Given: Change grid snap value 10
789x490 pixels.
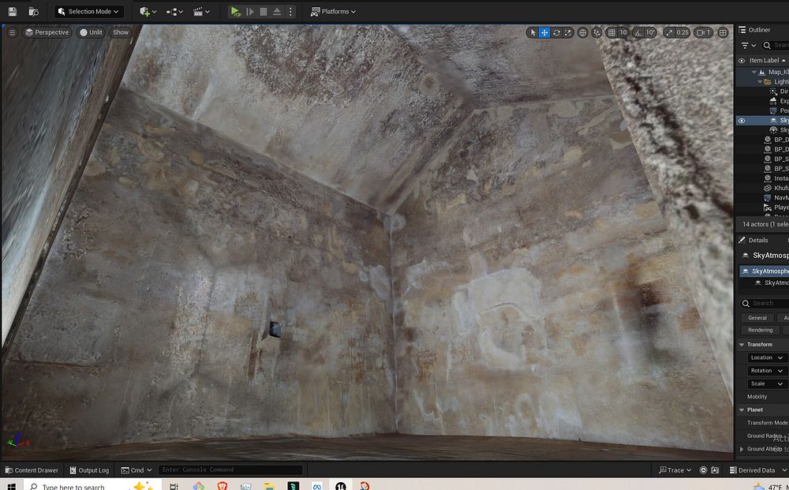Looking at the screenshot, I should click(x=623, y=32).
